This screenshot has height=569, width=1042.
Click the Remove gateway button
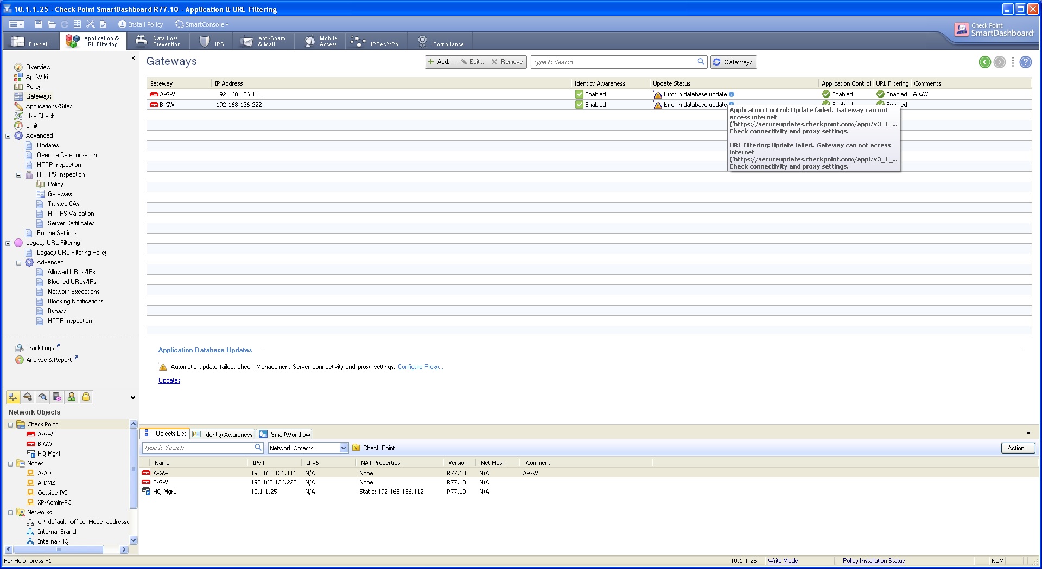click(x=507, y=62)
